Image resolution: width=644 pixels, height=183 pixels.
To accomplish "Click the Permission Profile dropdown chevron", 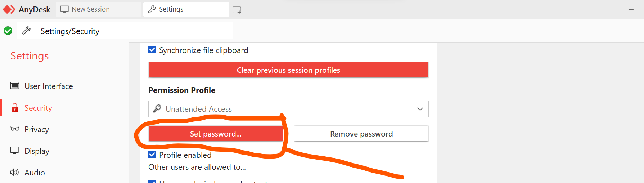I will [x=420, y=109].
